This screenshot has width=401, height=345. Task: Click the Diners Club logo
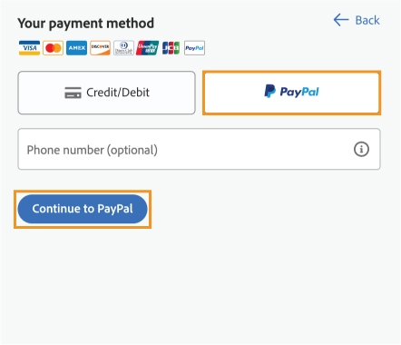click(123, 48)
